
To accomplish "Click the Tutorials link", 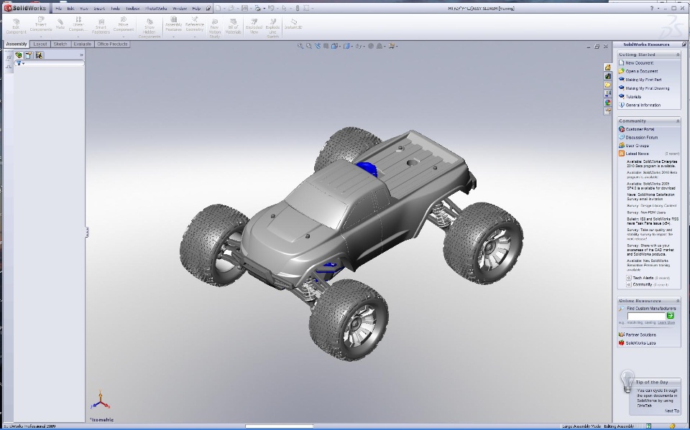I will point(633,97).
